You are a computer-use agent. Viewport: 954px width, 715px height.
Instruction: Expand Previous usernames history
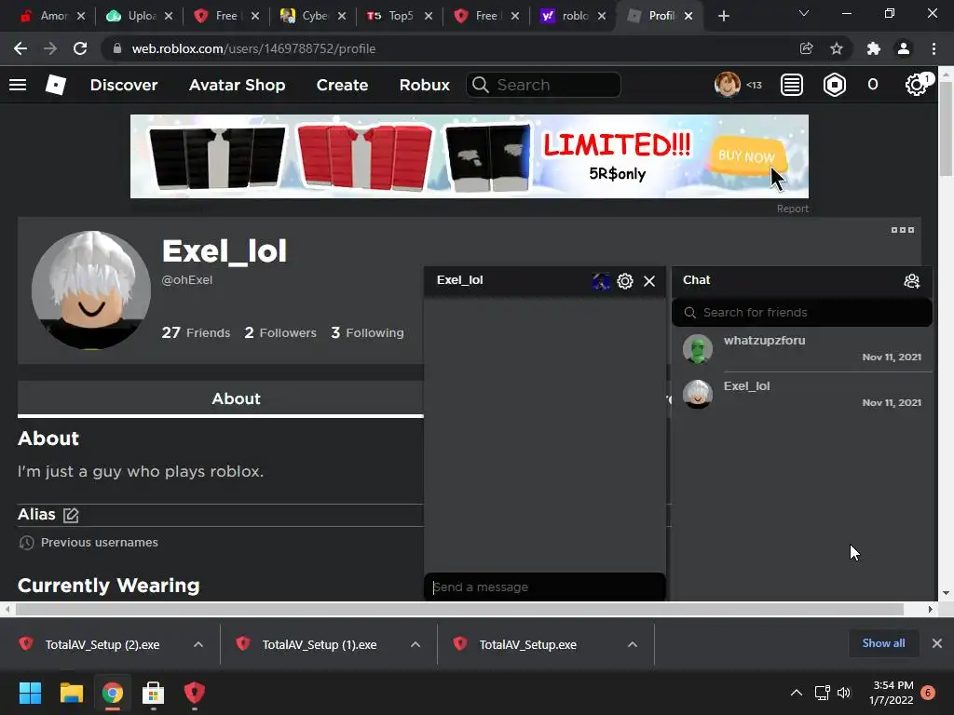point(89,543)
